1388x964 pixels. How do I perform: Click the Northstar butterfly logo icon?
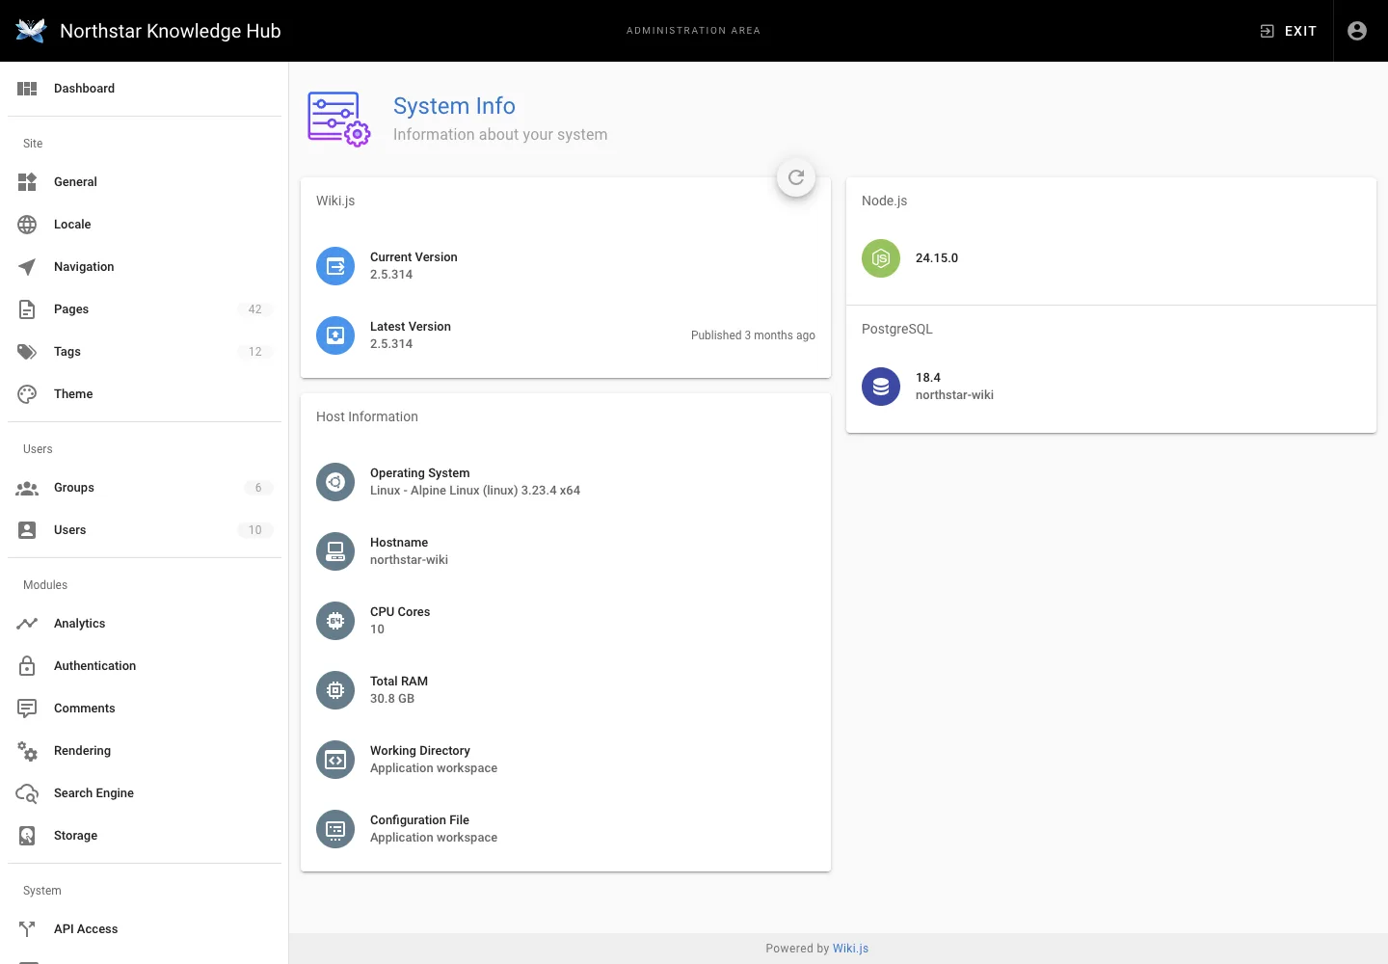[x=31, y=31]
